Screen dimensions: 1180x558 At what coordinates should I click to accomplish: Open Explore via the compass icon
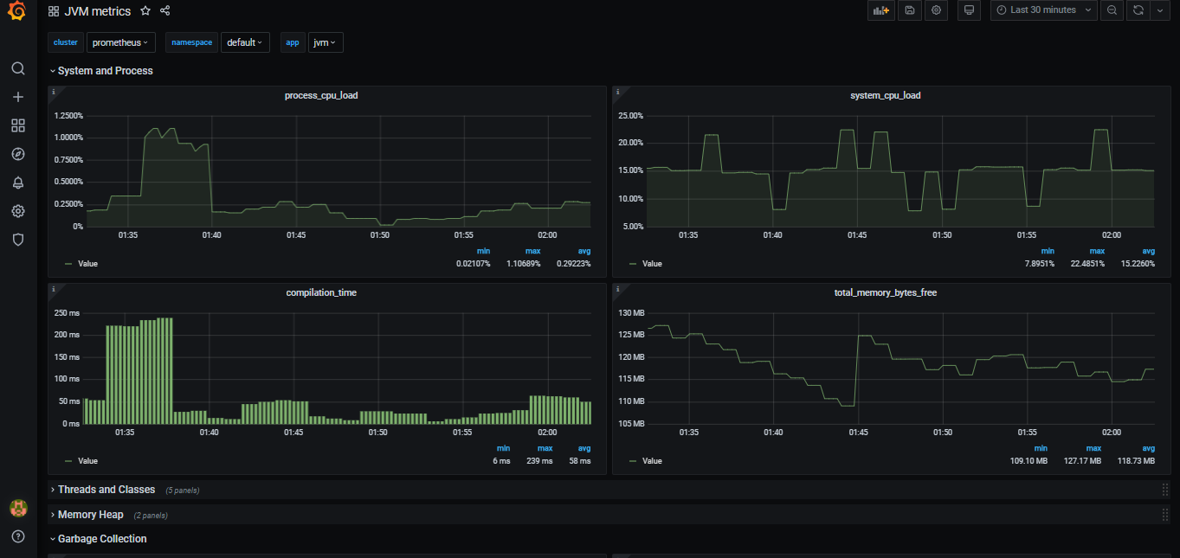[x=17, y=153]
